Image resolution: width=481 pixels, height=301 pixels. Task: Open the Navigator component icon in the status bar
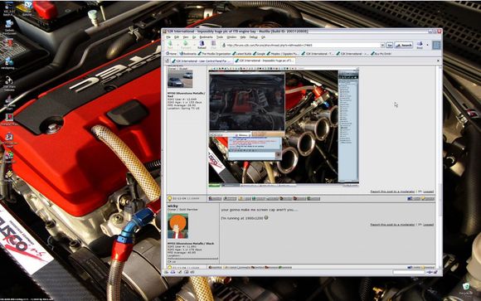(167, 272)
